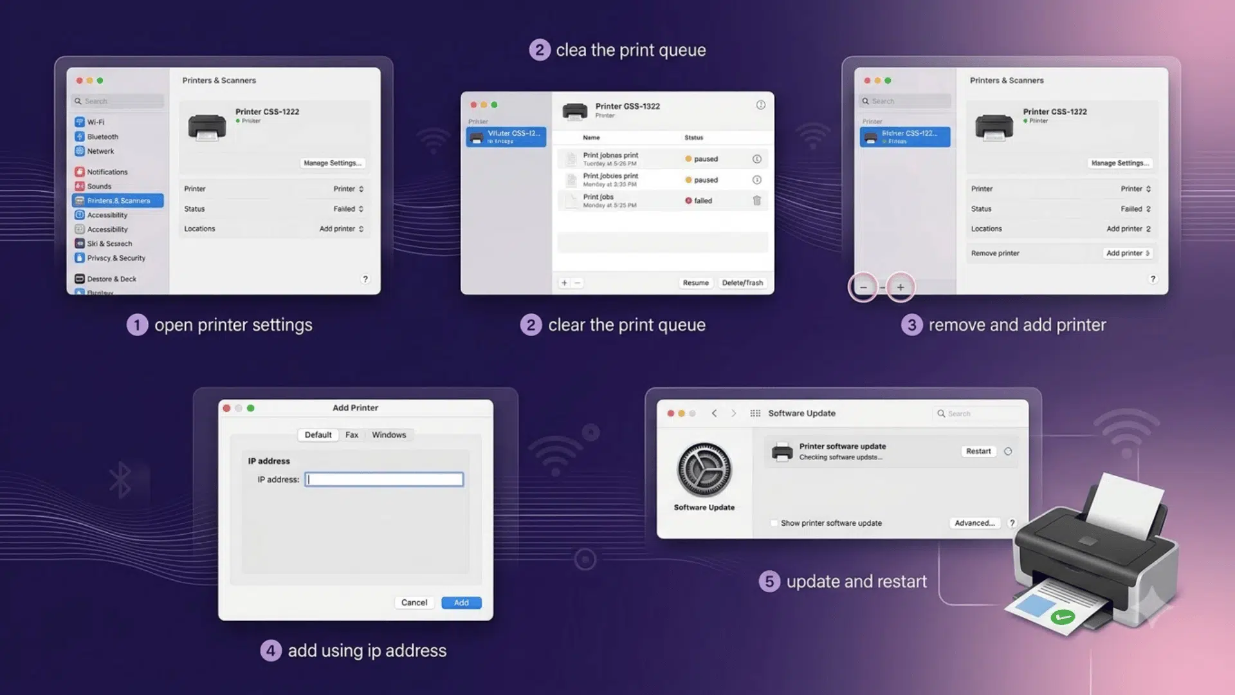Click Add printer in the Remove printer row

[x=1128, y=253]
